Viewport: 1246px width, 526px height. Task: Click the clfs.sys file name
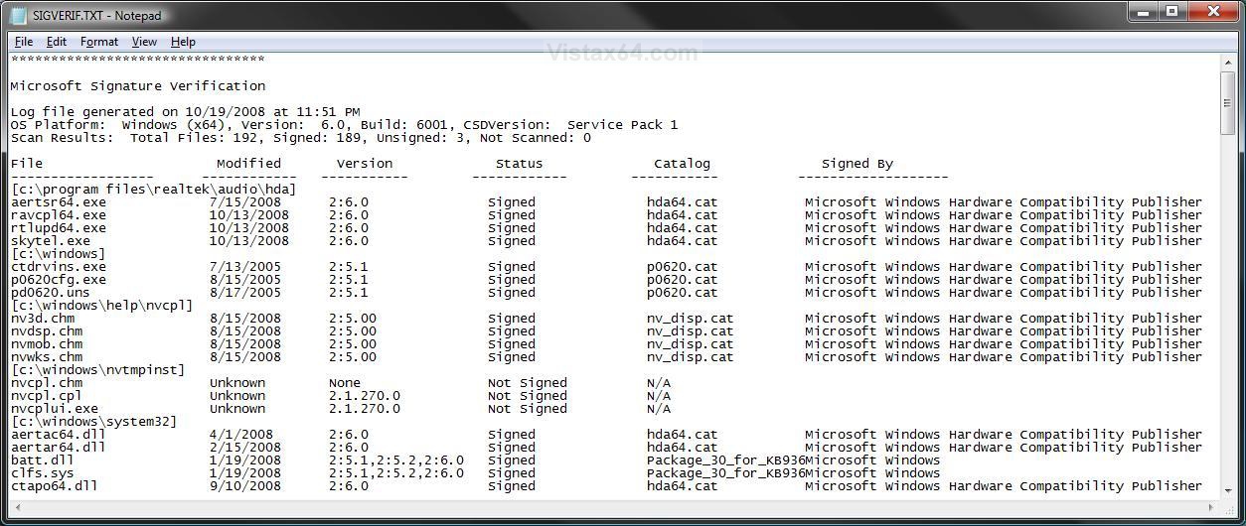click(x=42, y=473)
